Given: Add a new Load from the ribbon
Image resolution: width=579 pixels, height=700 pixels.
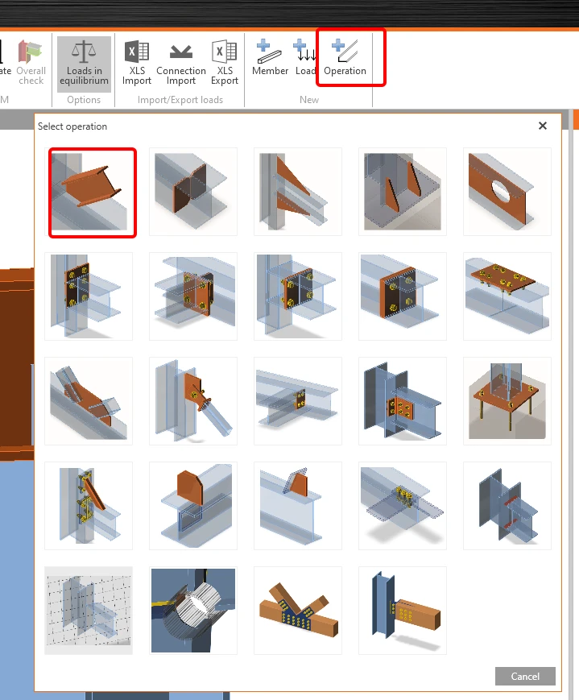Looking at the screenshot, I should click(305, 57).
